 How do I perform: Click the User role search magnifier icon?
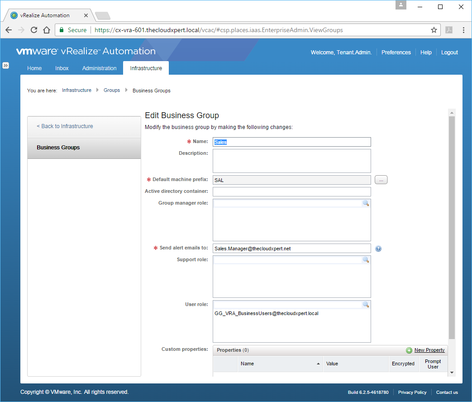[x=366, y=305]
